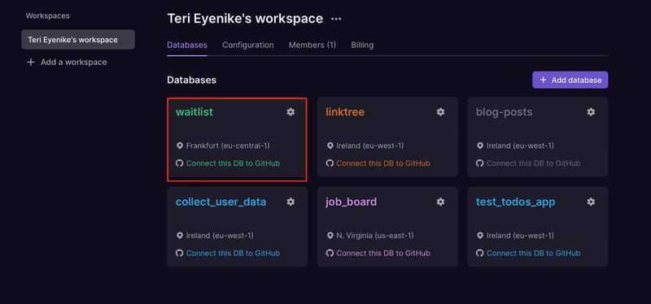Click the Workspaces sidebar heading
The image size is (651, 304).
click(47, 15)
